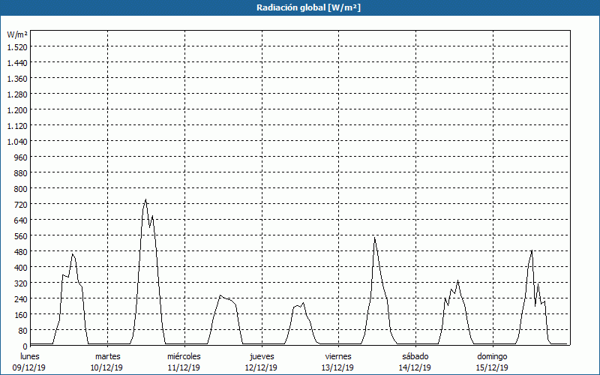Click the 320 y-axis label

[x=21, y=283]
